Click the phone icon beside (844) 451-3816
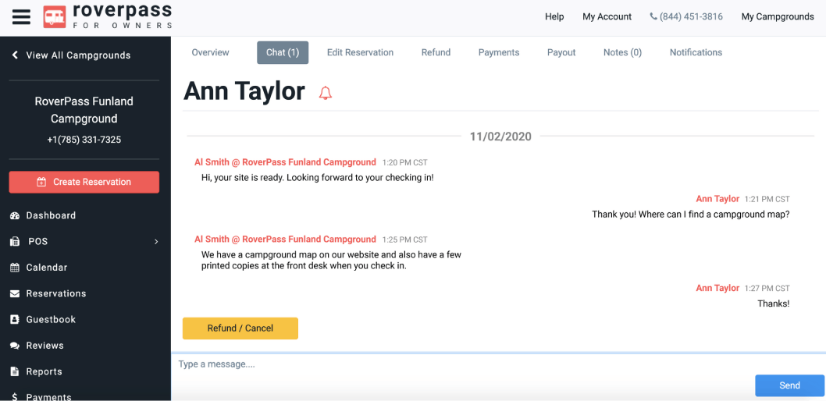This screenshot has height=401, width=826. [x=653, y=17]
